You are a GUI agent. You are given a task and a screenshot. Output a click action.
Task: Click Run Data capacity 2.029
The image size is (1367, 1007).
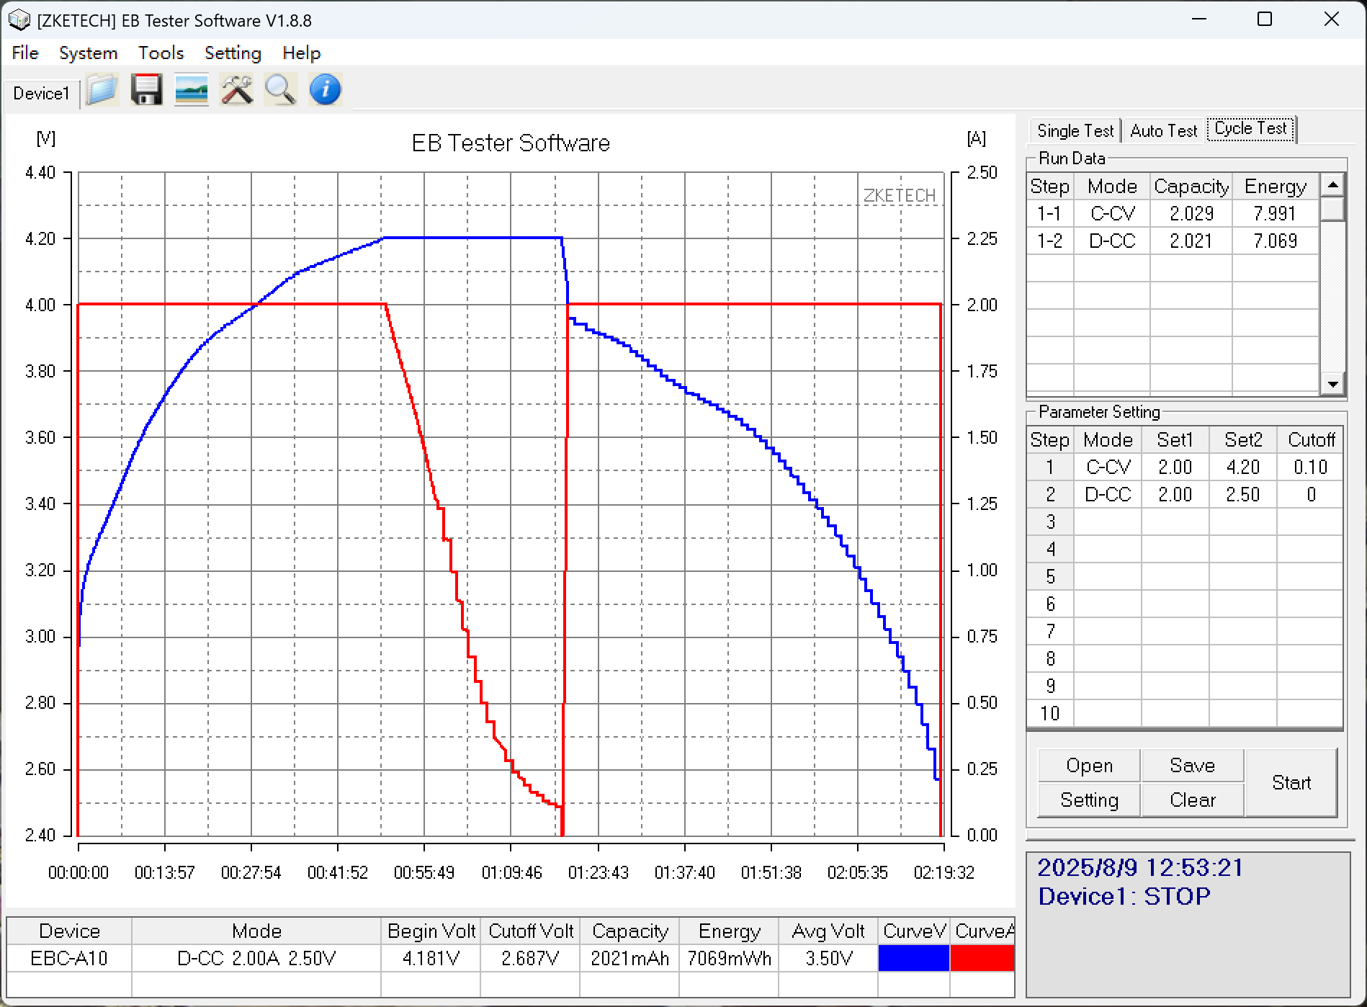(x=1191, y=214)
